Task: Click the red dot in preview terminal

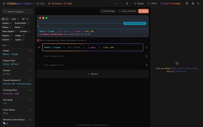Action: [x=40, y=18]
